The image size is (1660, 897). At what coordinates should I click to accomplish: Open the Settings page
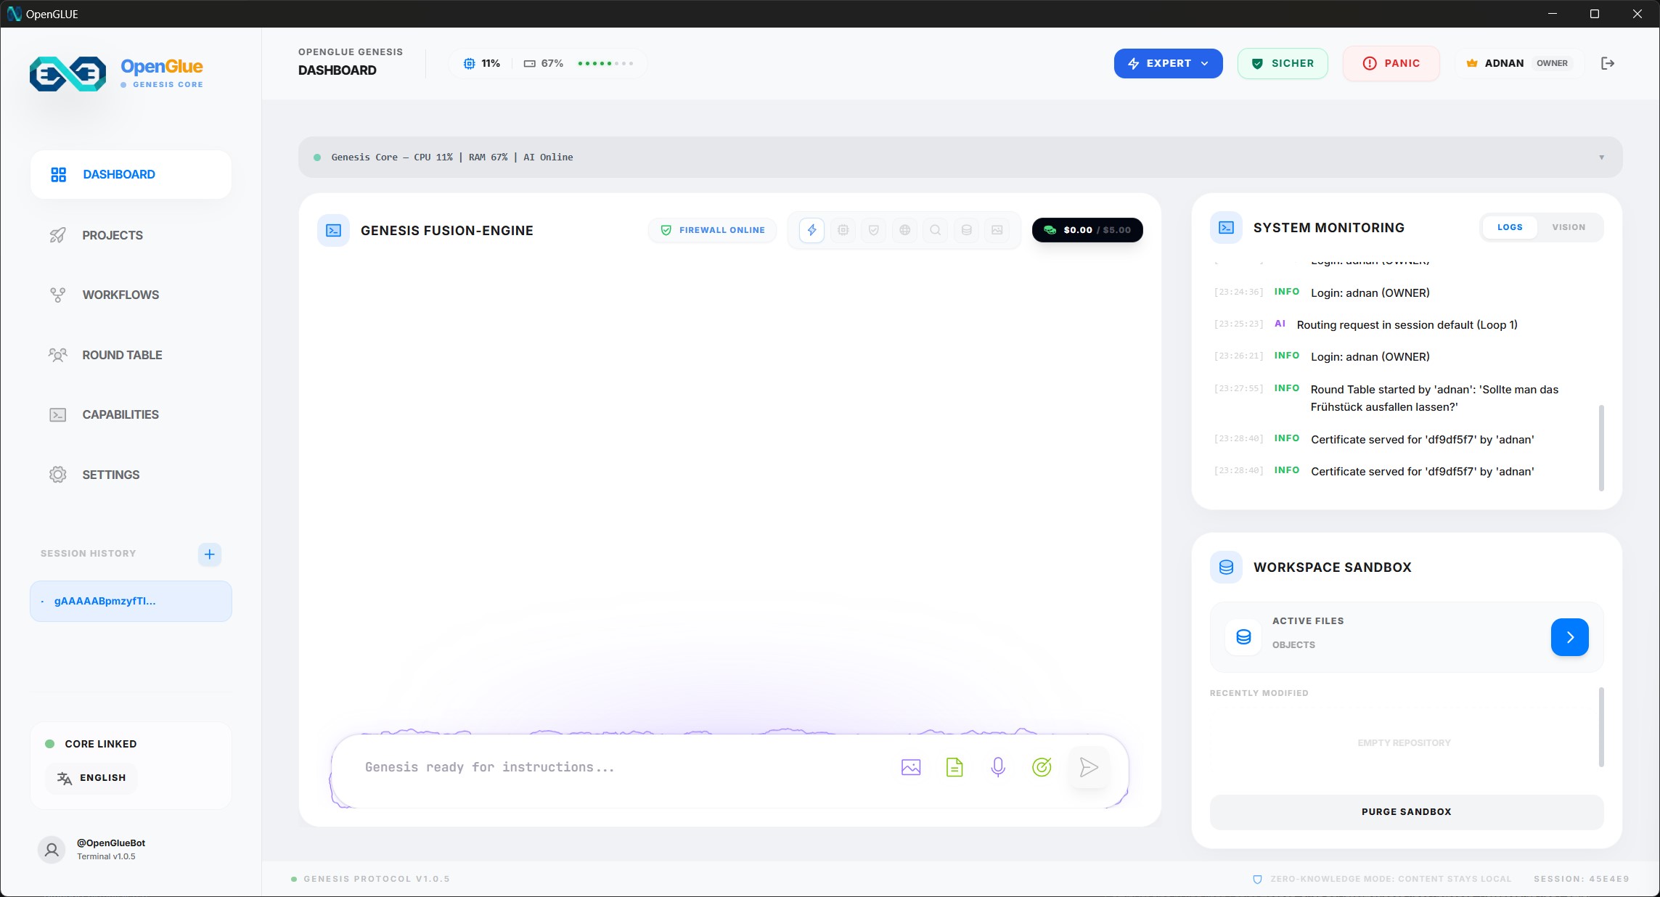pos(131,475)
